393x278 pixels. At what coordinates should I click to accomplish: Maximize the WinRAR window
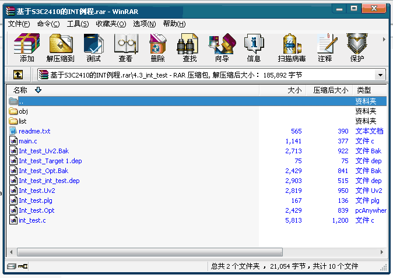(354, 9)
